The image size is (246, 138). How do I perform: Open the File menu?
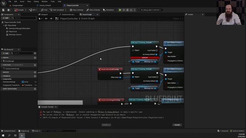pos(10,2)
